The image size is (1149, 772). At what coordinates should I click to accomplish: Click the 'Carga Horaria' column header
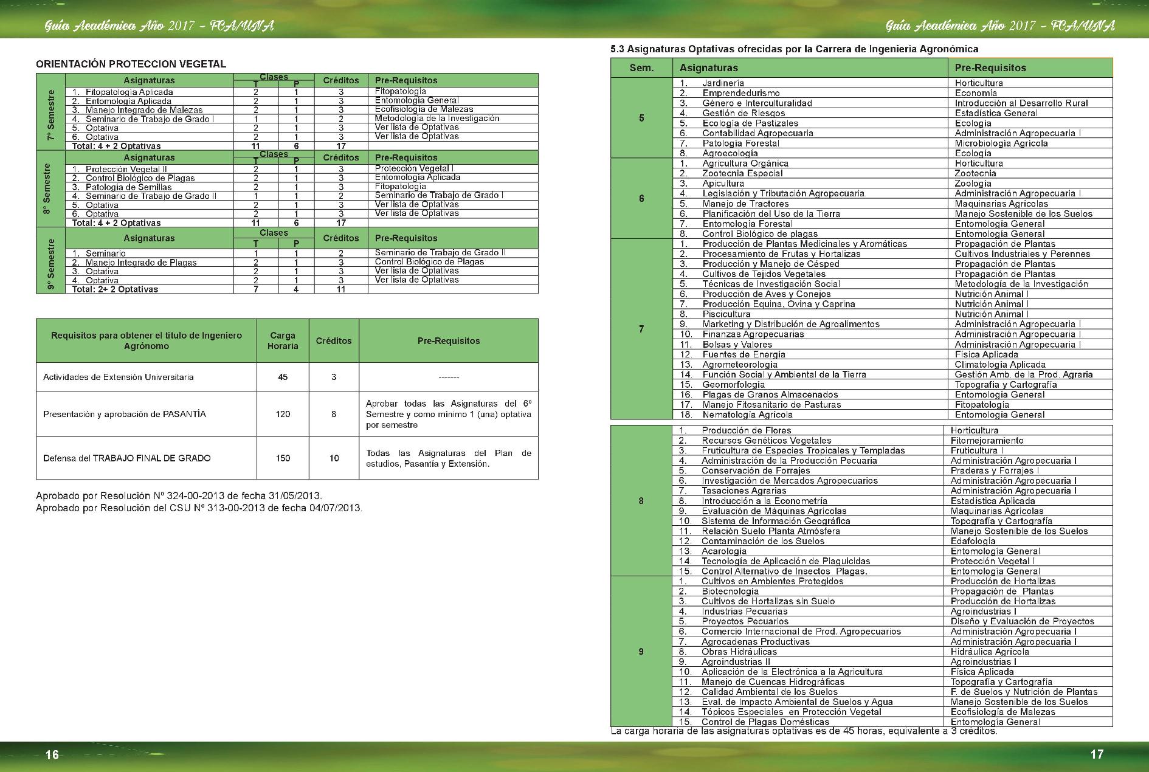283,340
